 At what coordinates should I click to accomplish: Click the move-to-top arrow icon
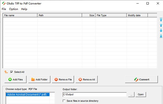coord(161,19)
